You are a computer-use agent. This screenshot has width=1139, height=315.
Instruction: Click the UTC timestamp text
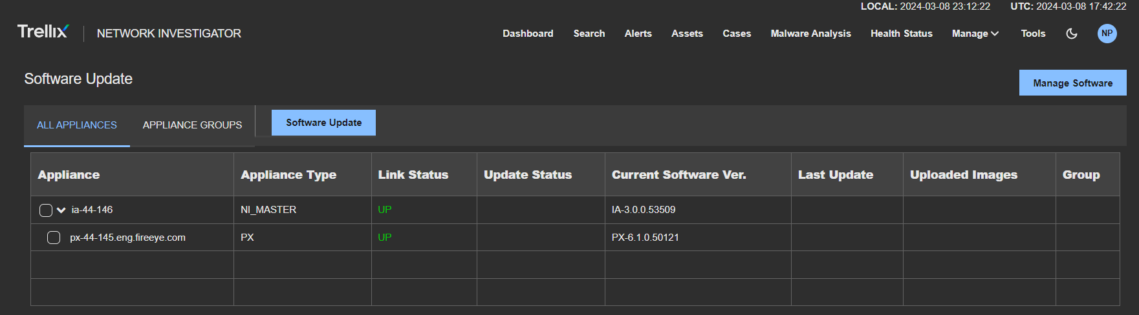click(1068, 6)
